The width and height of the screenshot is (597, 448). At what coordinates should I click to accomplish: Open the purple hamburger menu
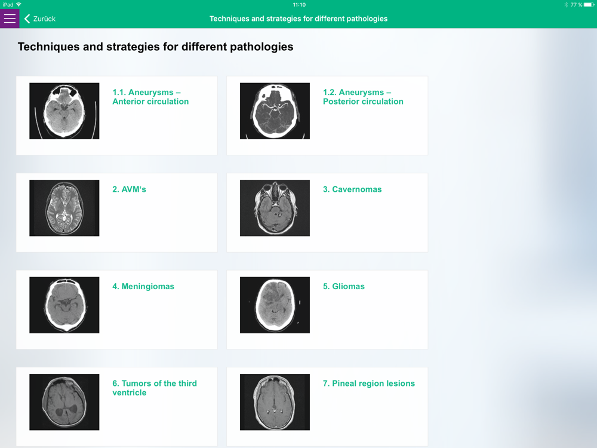coord(10,19)
